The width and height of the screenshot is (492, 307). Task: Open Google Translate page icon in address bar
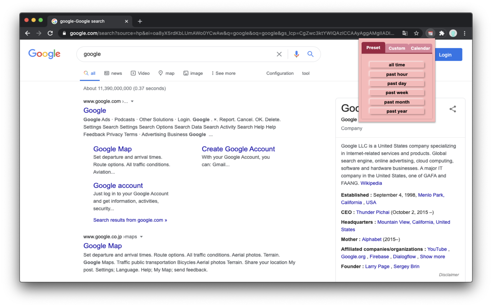[405, 33]
